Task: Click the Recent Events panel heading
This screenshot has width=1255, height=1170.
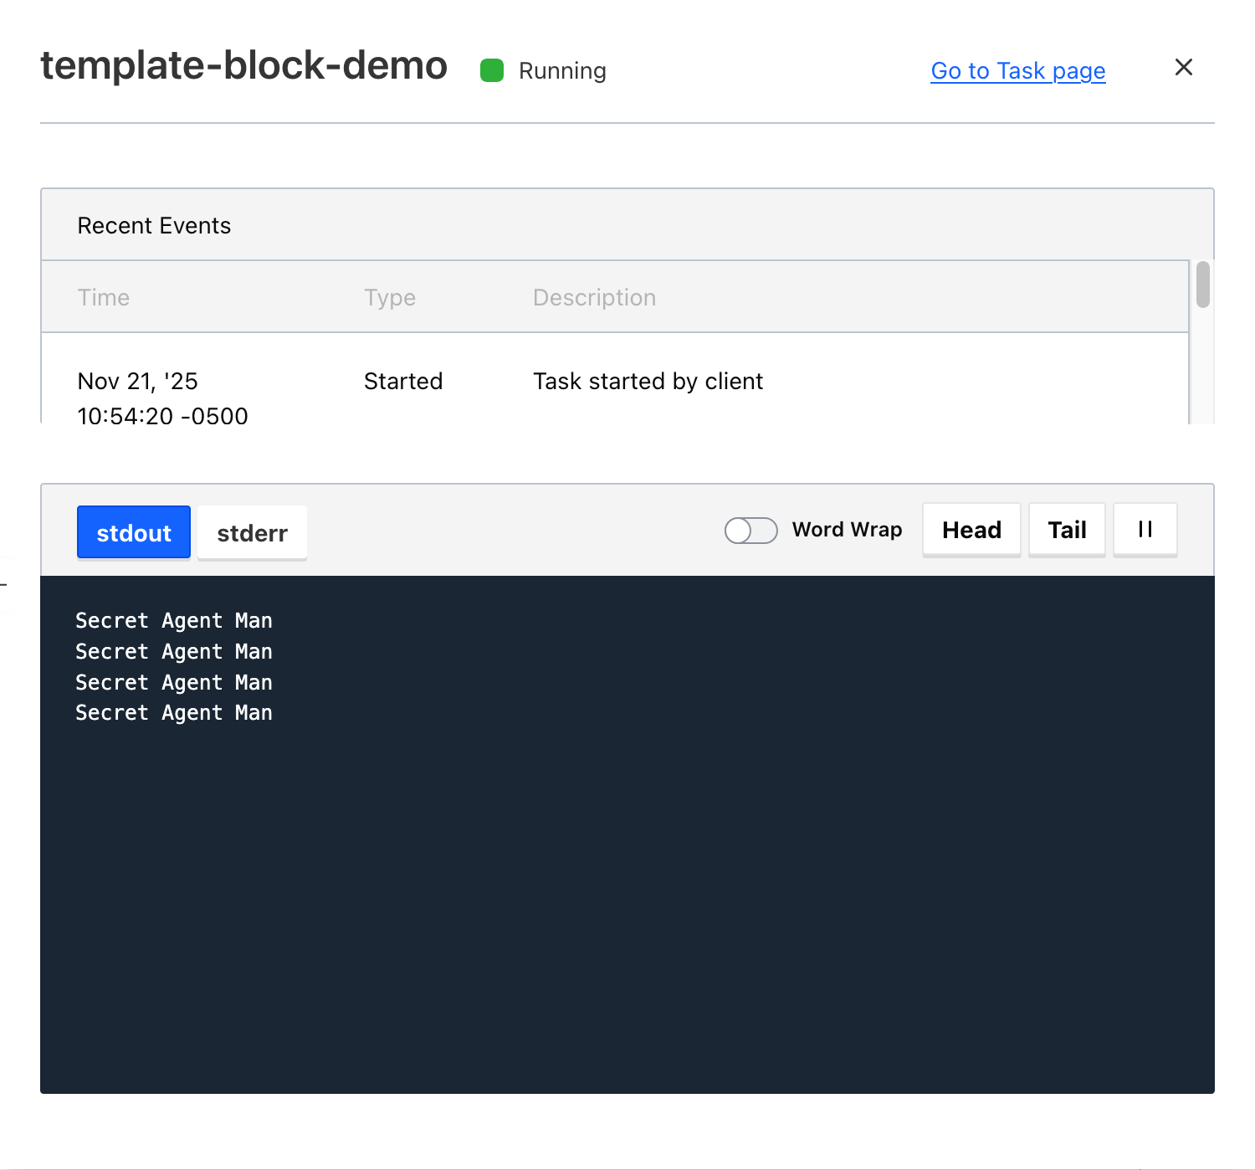Action: click(x=154, y=225)
